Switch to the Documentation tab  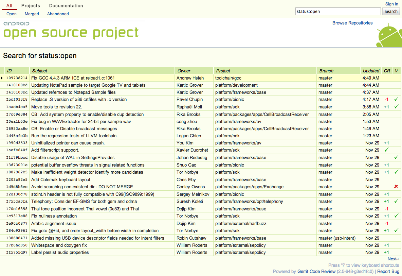pyautogui.click(x=66, y=6)
